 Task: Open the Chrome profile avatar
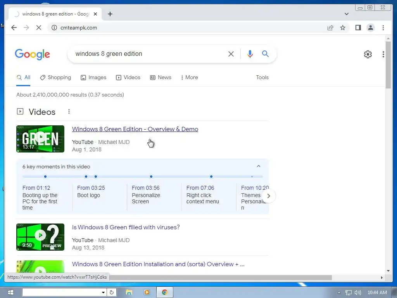[370, 28]
